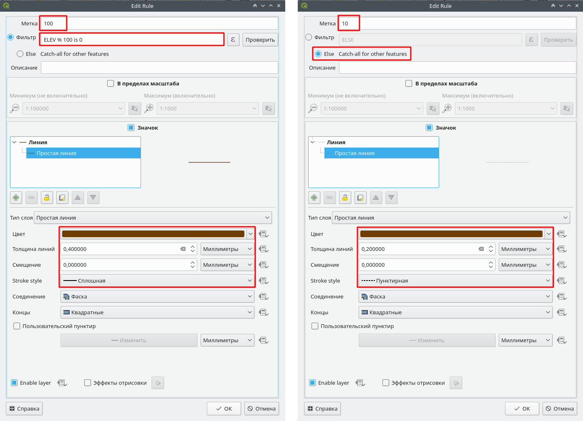Remove symbol layer in left dialog

[31, 198]
